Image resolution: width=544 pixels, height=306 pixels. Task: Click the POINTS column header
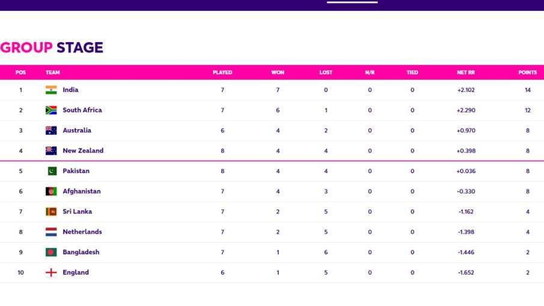click(x=528, y=73)
